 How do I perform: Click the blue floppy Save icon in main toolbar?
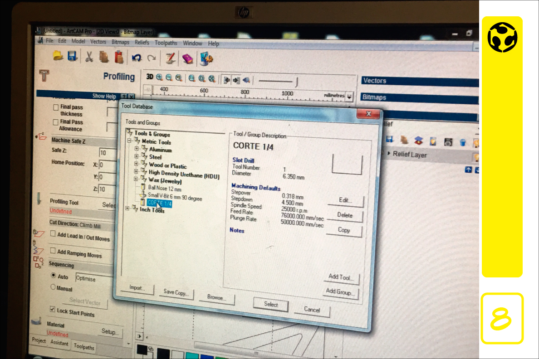point(72,56)
